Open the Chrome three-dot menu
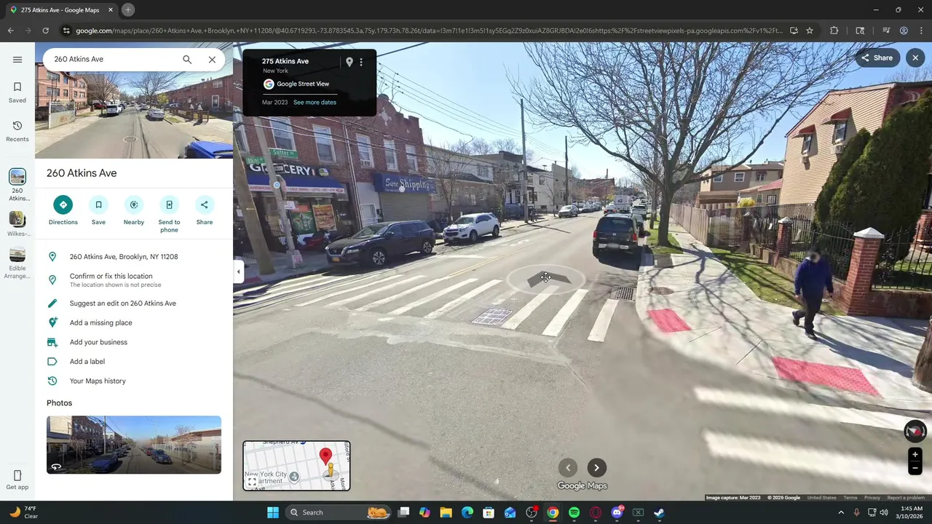Image resolution: width=932 pixels, height=524 pixels. click(x=921, y=31)
